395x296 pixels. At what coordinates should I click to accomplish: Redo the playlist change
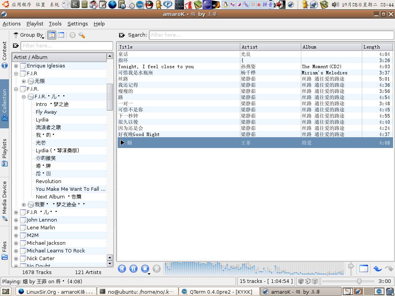click(x=389, y=269)
